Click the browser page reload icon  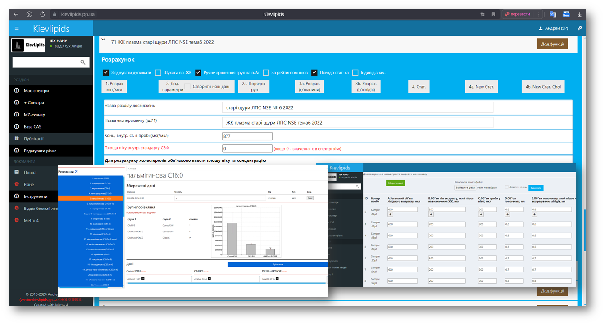[42, 14]
